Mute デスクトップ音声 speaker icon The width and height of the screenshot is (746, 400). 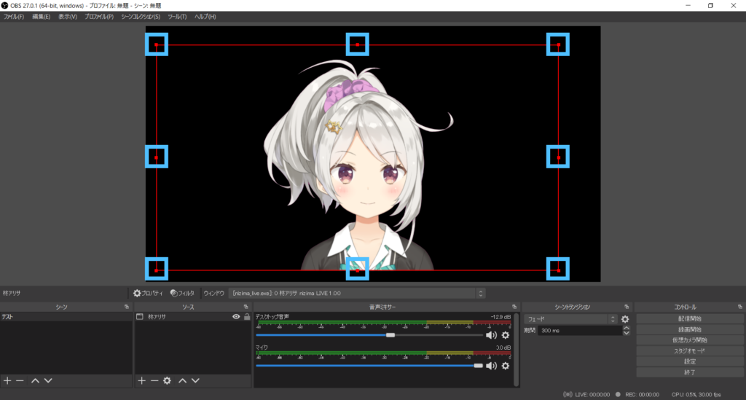tap(491, 335)
